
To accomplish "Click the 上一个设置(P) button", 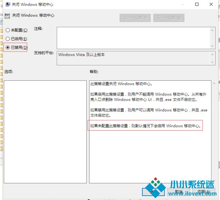I will click(x=135, y=18).
